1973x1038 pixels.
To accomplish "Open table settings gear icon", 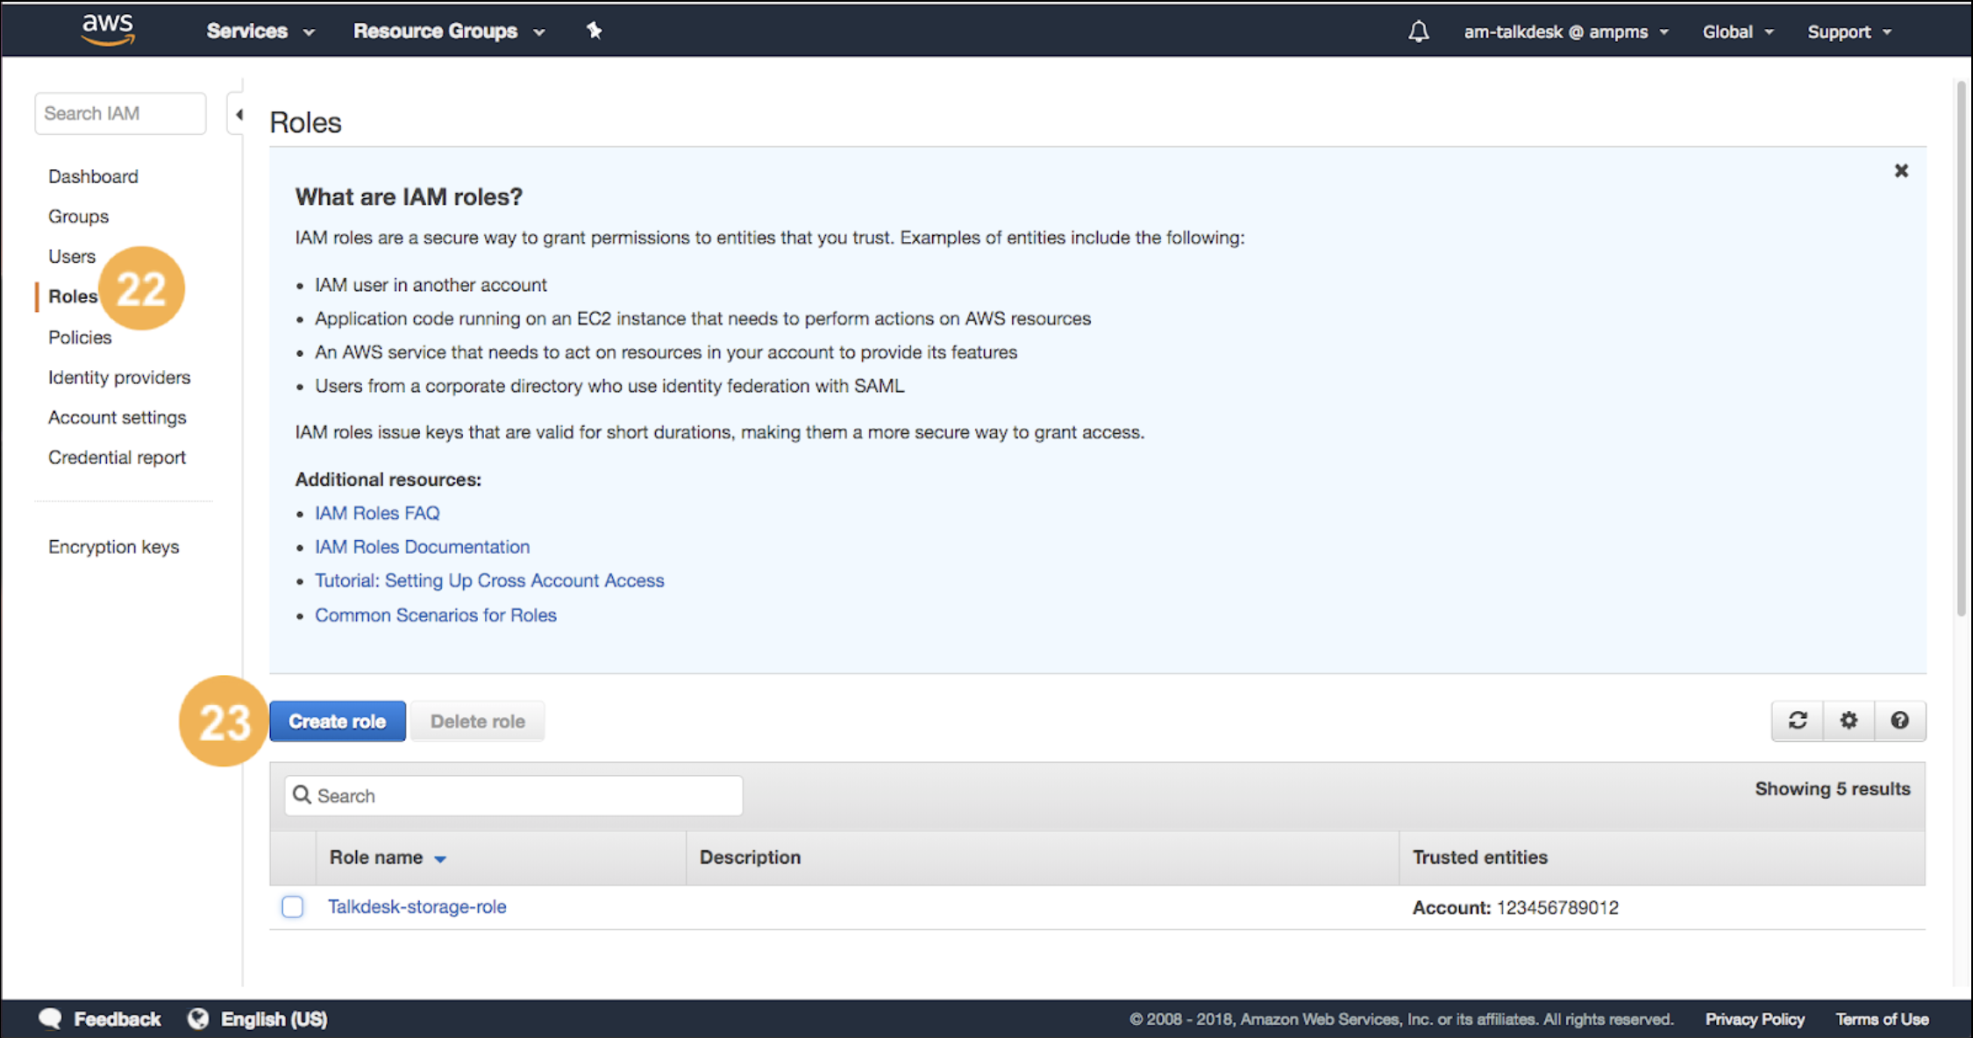I will [1848, 721].
